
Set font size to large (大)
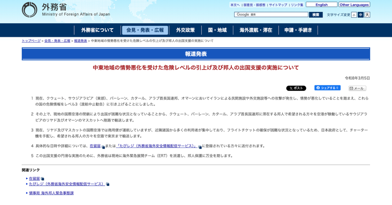[367, 15]
